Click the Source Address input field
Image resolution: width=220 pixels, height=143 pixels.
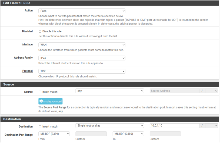click(174, 91)
